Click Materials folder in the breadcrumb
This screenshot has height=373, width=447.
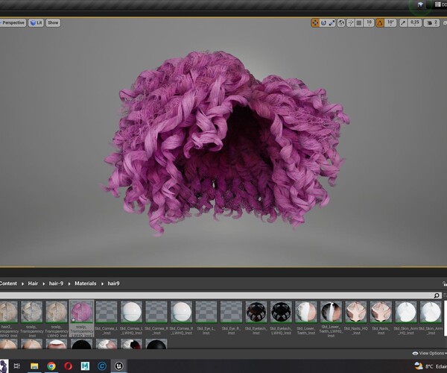[x=85, y=283]
